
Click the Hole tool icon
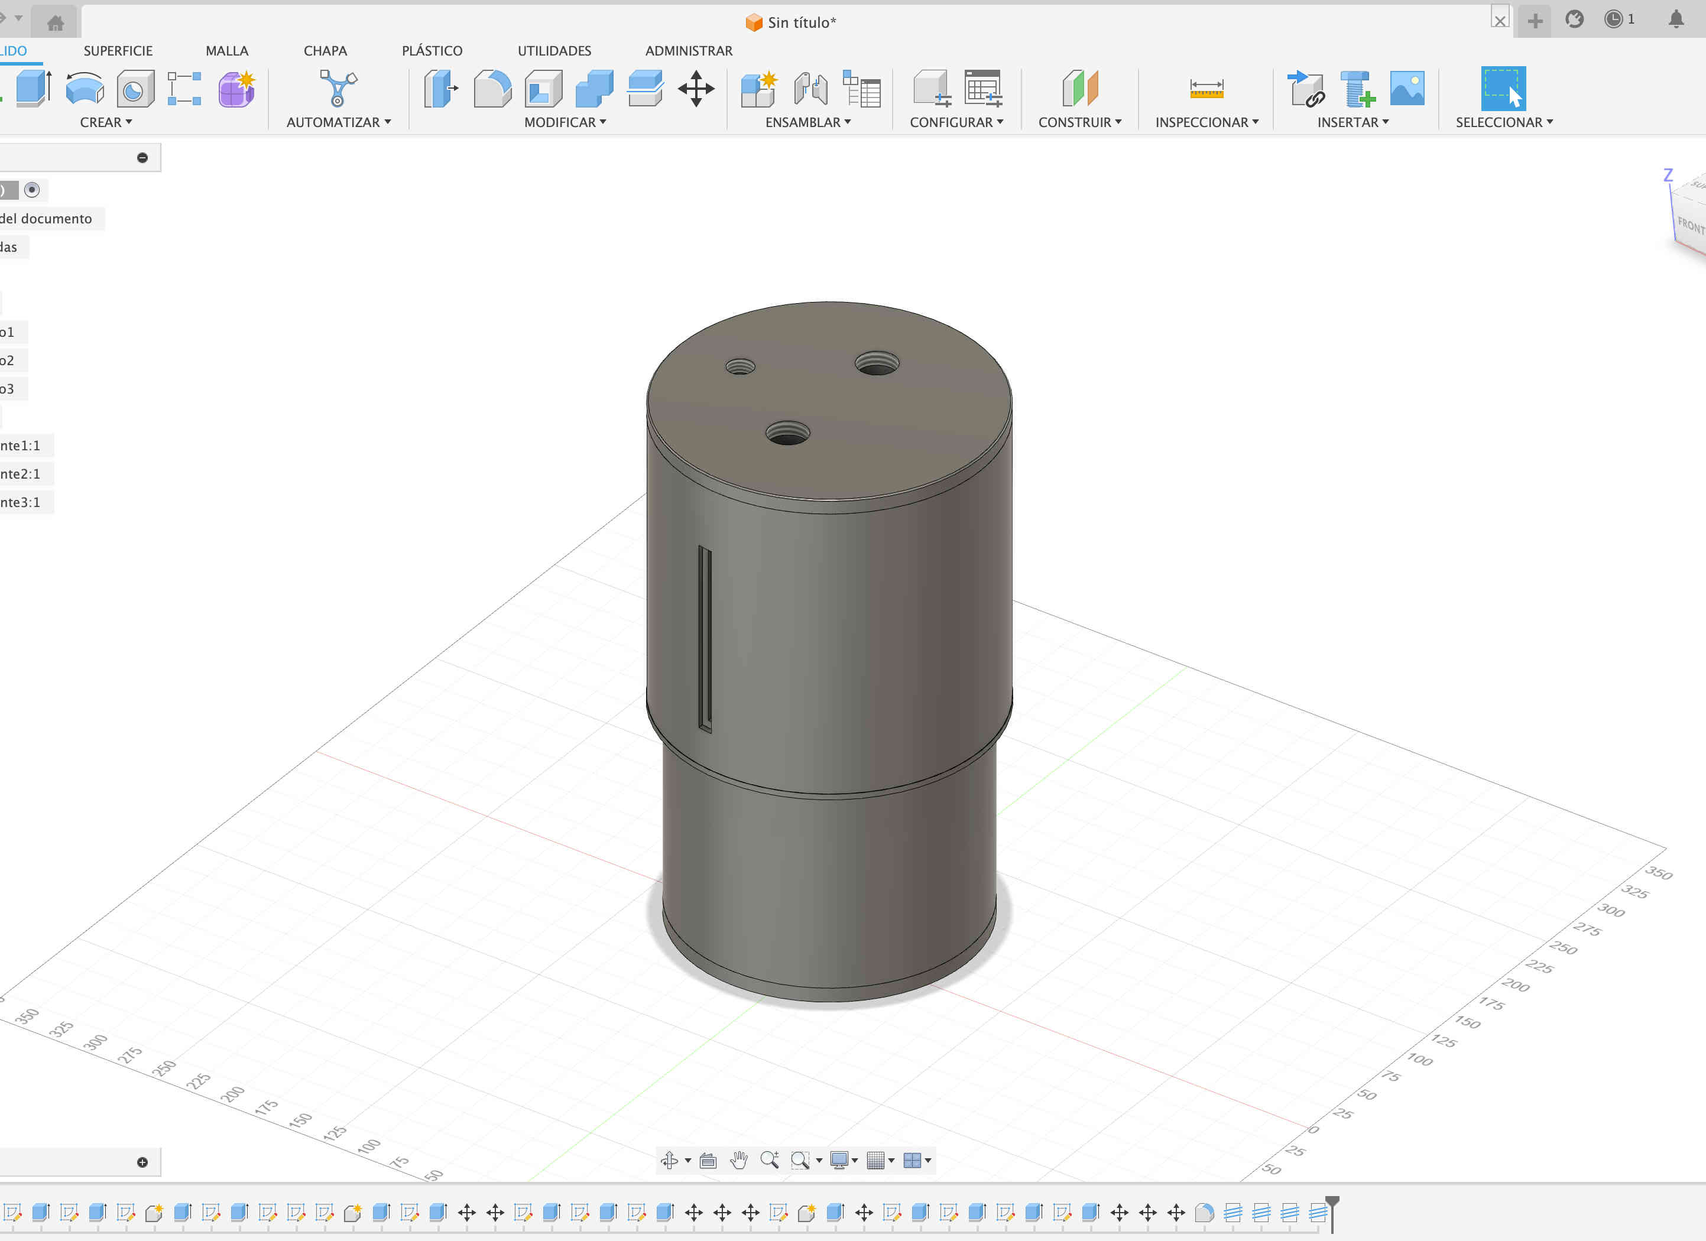click(x=135, y=89)
